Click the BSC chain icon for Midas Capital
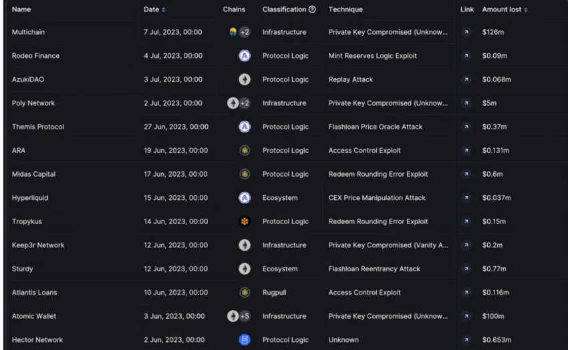 pos(245,174)
